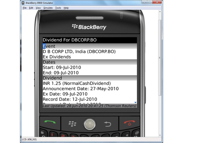The height and width of the screenshot is (143, 201).
Task: Click the BlackBerry menu key
Action: [x=72, y=124]
